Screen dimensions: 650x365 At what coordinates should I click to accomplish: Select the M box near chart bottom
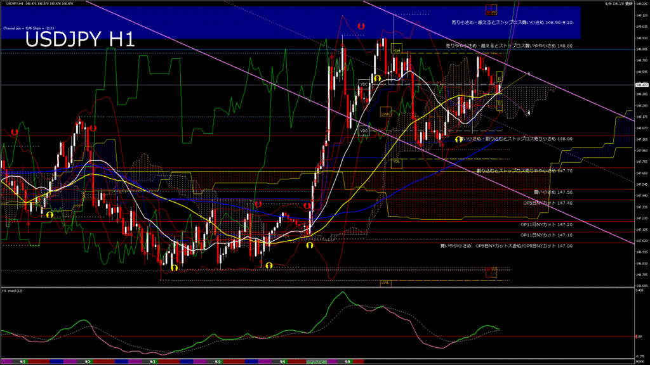[489, 270]
